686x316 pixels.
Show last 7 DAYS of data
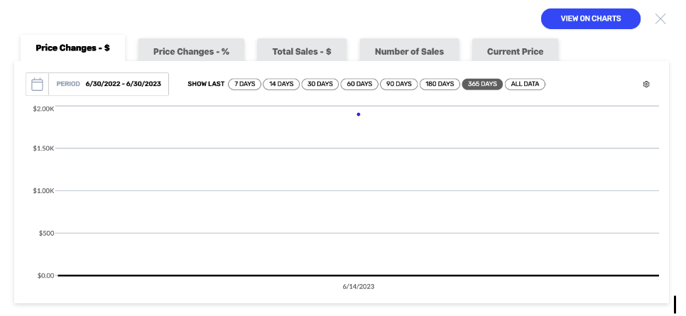pyautogui.click(x=244, y=84)
